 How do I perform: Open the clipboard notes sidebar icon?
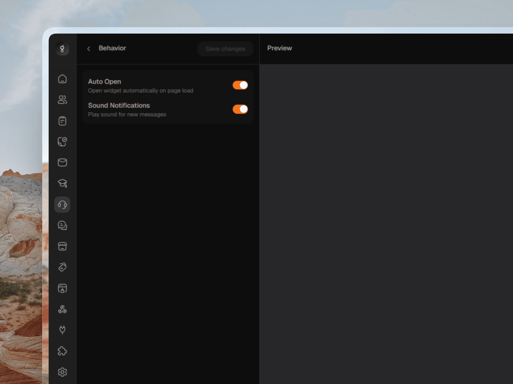coord(62,121)
